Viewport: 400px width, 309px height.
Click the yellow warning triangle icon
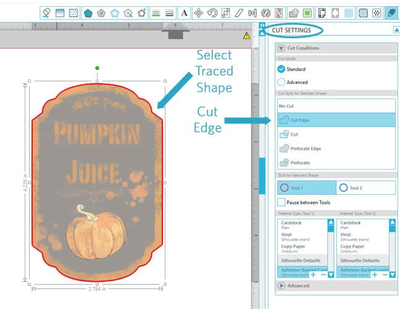pyautogui.click(x=247, y=36)
